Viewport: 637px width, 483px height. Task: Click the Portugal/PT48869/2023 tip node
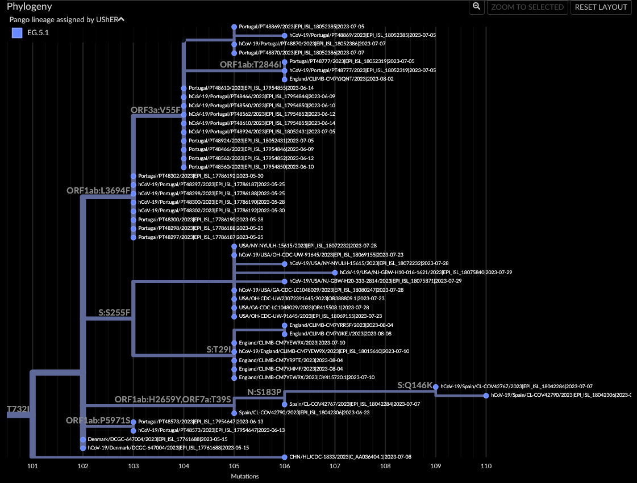pos(234,26)
